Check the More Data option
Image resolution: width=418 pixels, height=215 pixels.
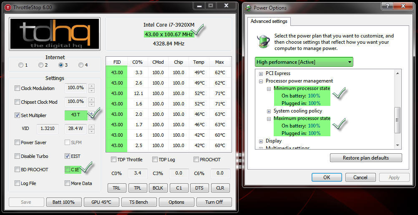coord(67,183)
